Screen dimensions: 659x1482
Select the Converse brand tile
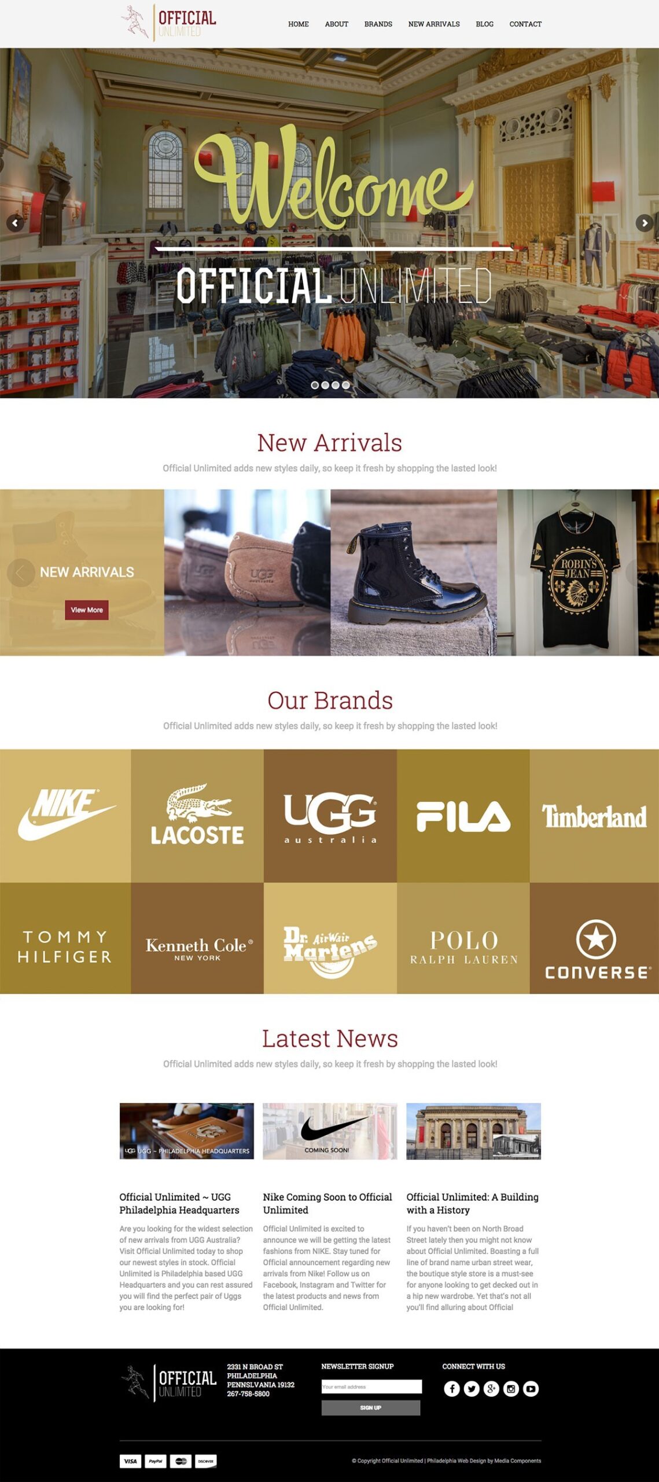(x=594, y=937)
